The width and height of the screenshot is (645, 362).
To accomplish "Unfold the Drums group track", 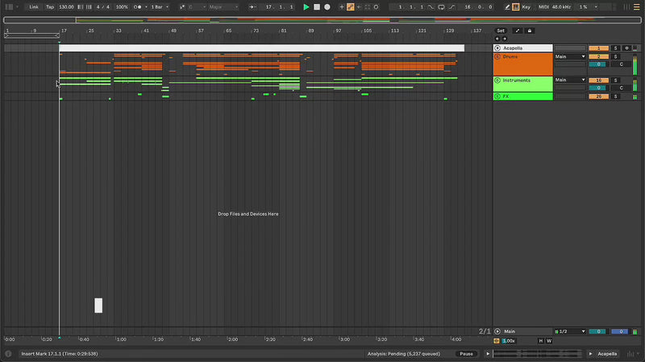I will [x=497, y=57].
